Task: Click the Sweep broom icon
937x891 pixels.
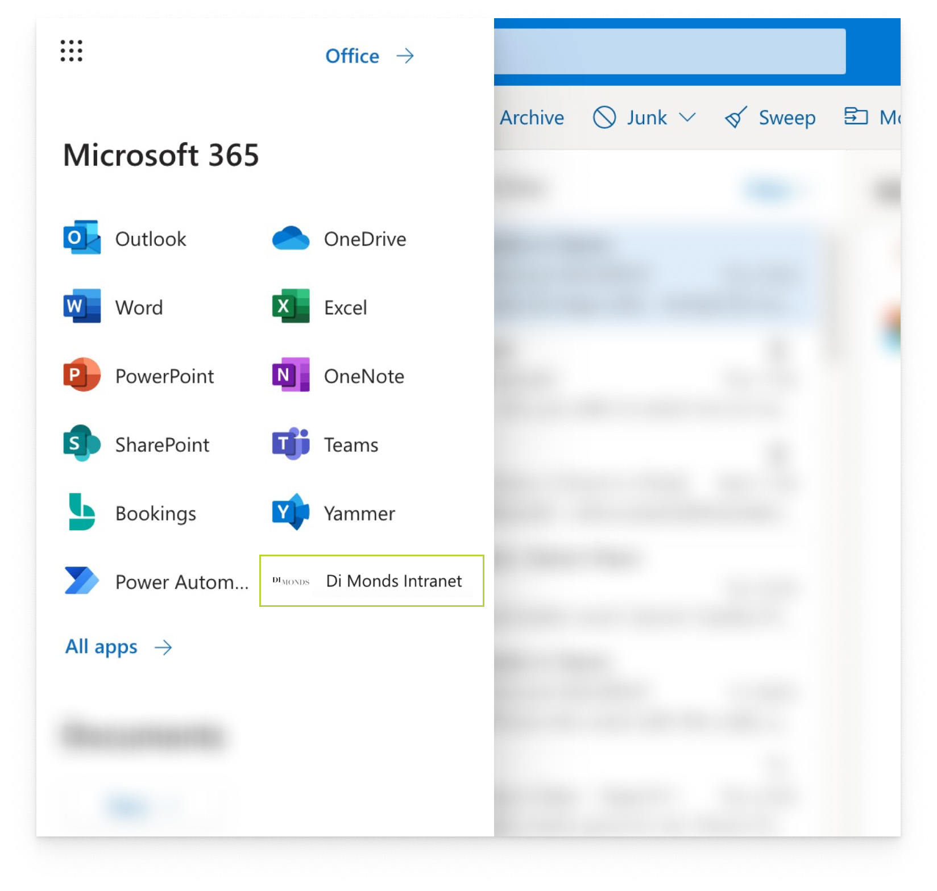Action: point(736,118)
